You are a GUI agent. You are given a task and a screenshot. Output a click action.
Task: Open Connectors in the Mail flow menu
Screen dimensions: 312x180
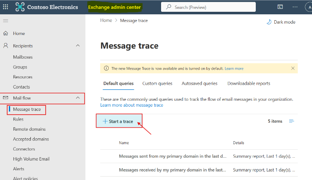24,149
